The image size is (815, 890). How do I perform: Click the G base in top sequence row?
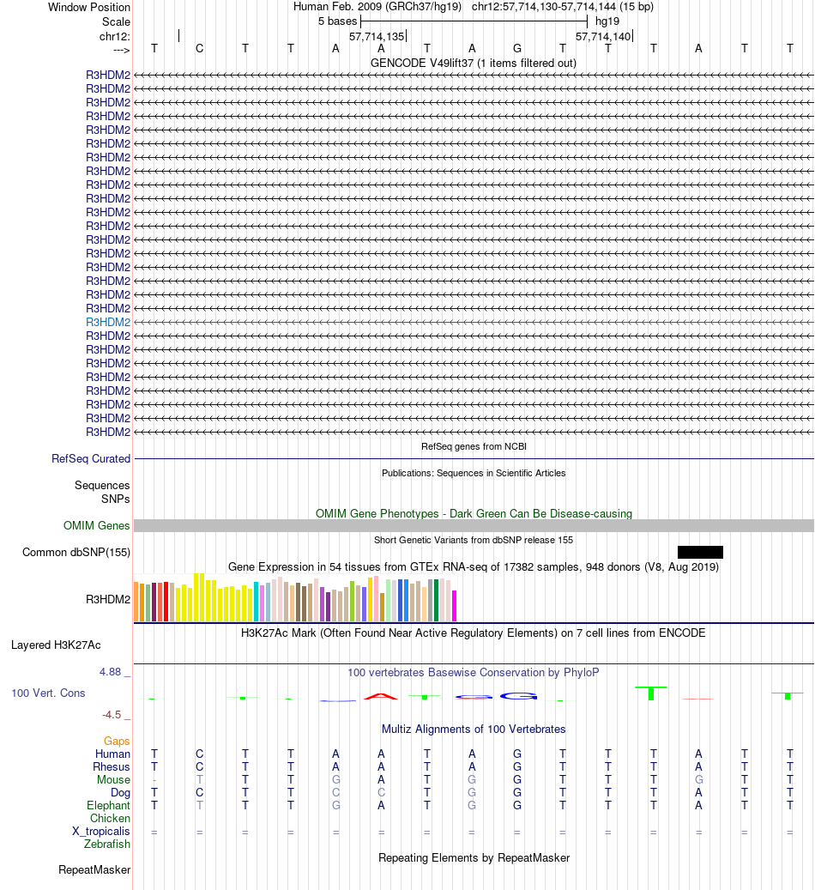pos(517,49)
